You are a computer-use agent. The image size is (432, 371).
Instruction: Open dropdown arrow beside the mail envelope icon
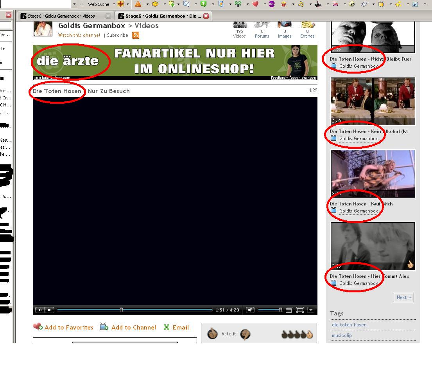coord(195,4)
